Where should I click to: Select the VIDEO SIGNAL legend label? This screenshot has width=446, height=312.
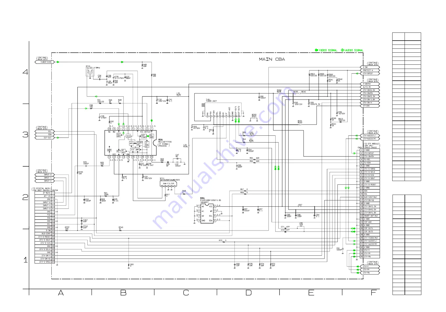pyautogui.click(x=328, y=50)
